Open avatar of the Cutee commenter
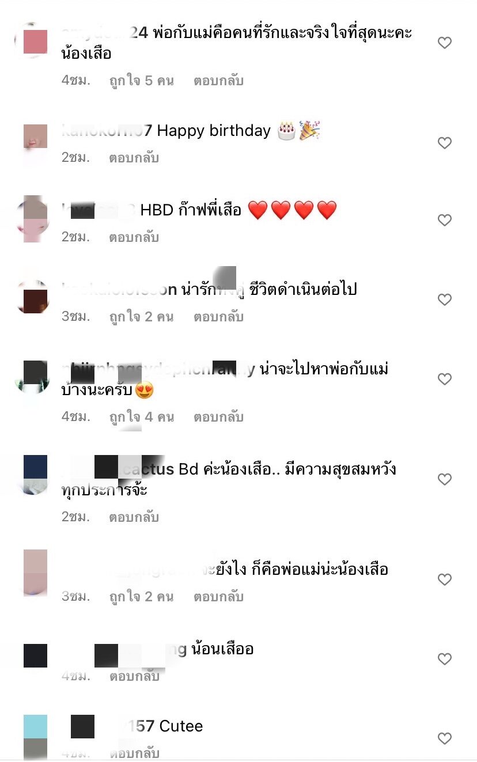This screenshot has width=477, height=762. pos(35,738)
